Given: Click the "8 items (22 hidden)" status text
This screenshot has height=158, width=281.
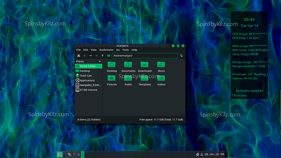Looking at the screenshot, I should (89, 119).
